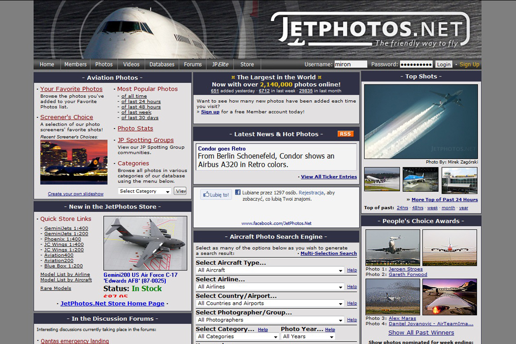Screen dimensions: 516x344
Task: Open Model List by Airline link
Action: click(65, 274)
